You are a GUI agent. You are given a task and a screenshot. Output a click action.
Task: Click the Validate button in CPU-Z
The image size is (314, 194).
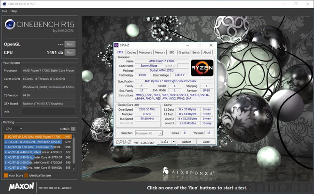point(186,142)
